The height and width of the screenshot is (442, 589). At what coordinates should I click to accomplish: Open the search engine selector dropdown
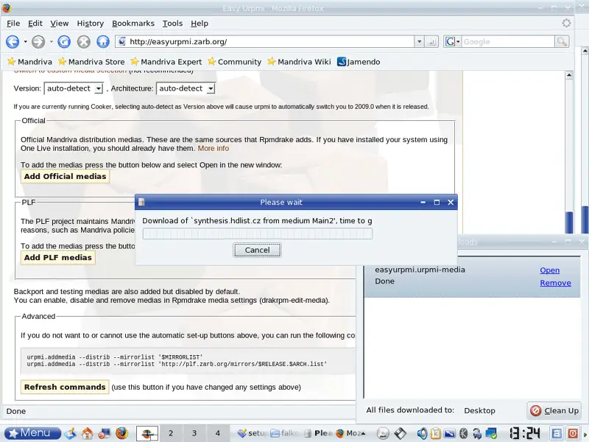point(452,42)
